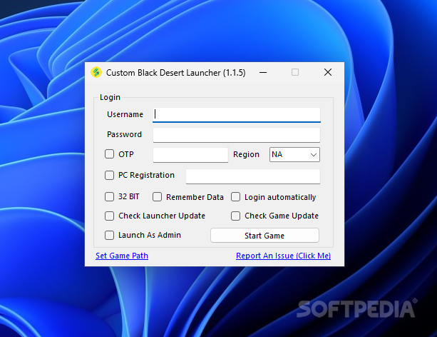Follow Report An Issue (Click Me) link
Viewport: 437px width, 337px height.
tap(284, 256)
